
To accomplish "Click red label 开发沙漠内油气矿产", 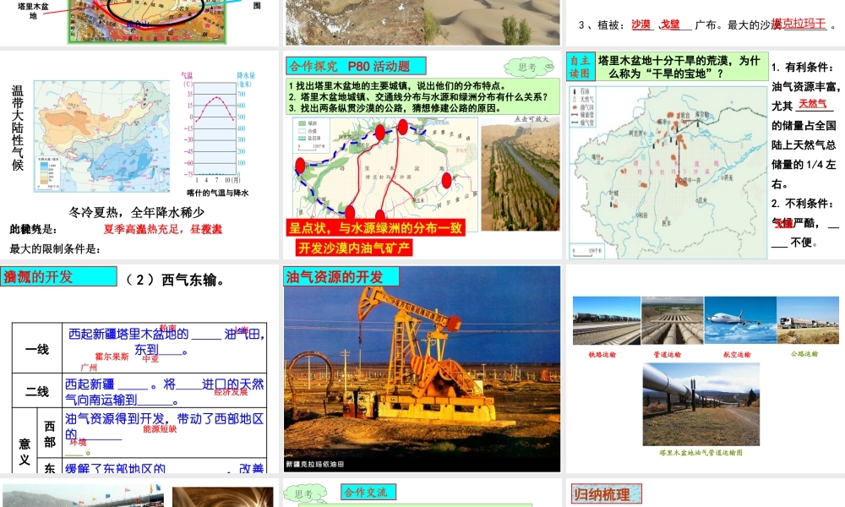I will coord(354,248).
